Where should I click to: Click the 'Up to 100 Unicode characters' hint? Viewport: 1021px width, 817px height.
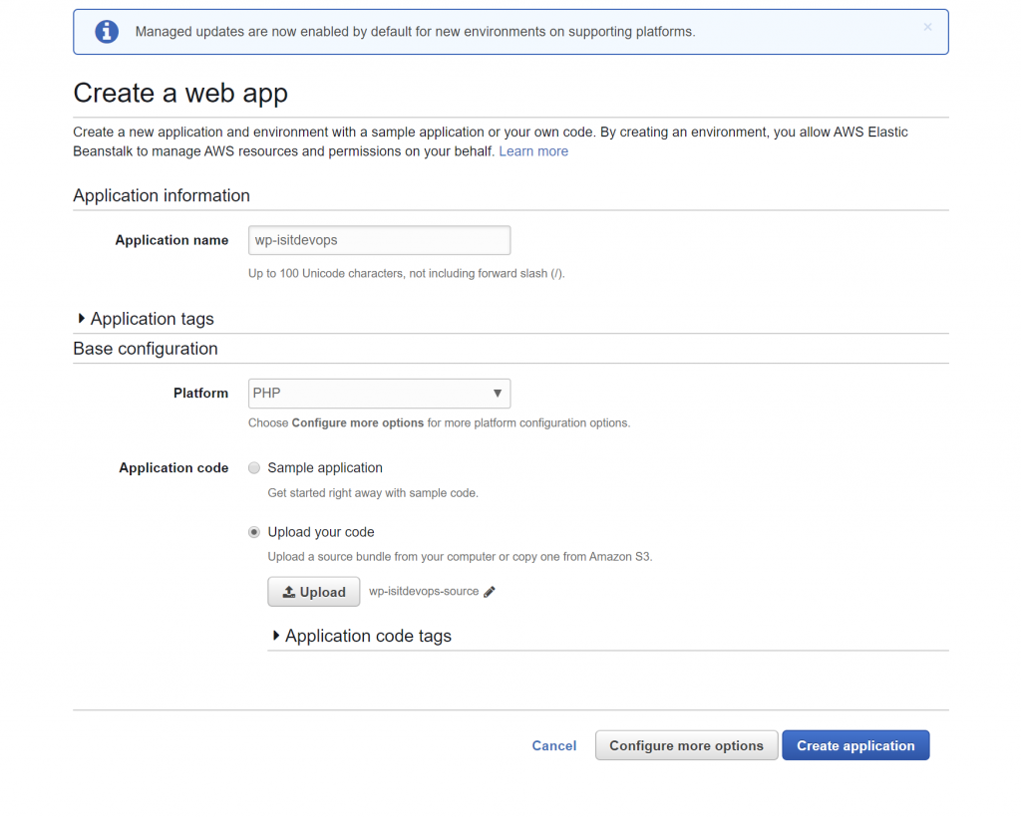407,273
